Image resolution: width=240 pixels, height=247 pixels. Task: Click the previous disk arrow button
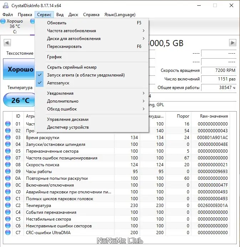(x=7, y=43)
